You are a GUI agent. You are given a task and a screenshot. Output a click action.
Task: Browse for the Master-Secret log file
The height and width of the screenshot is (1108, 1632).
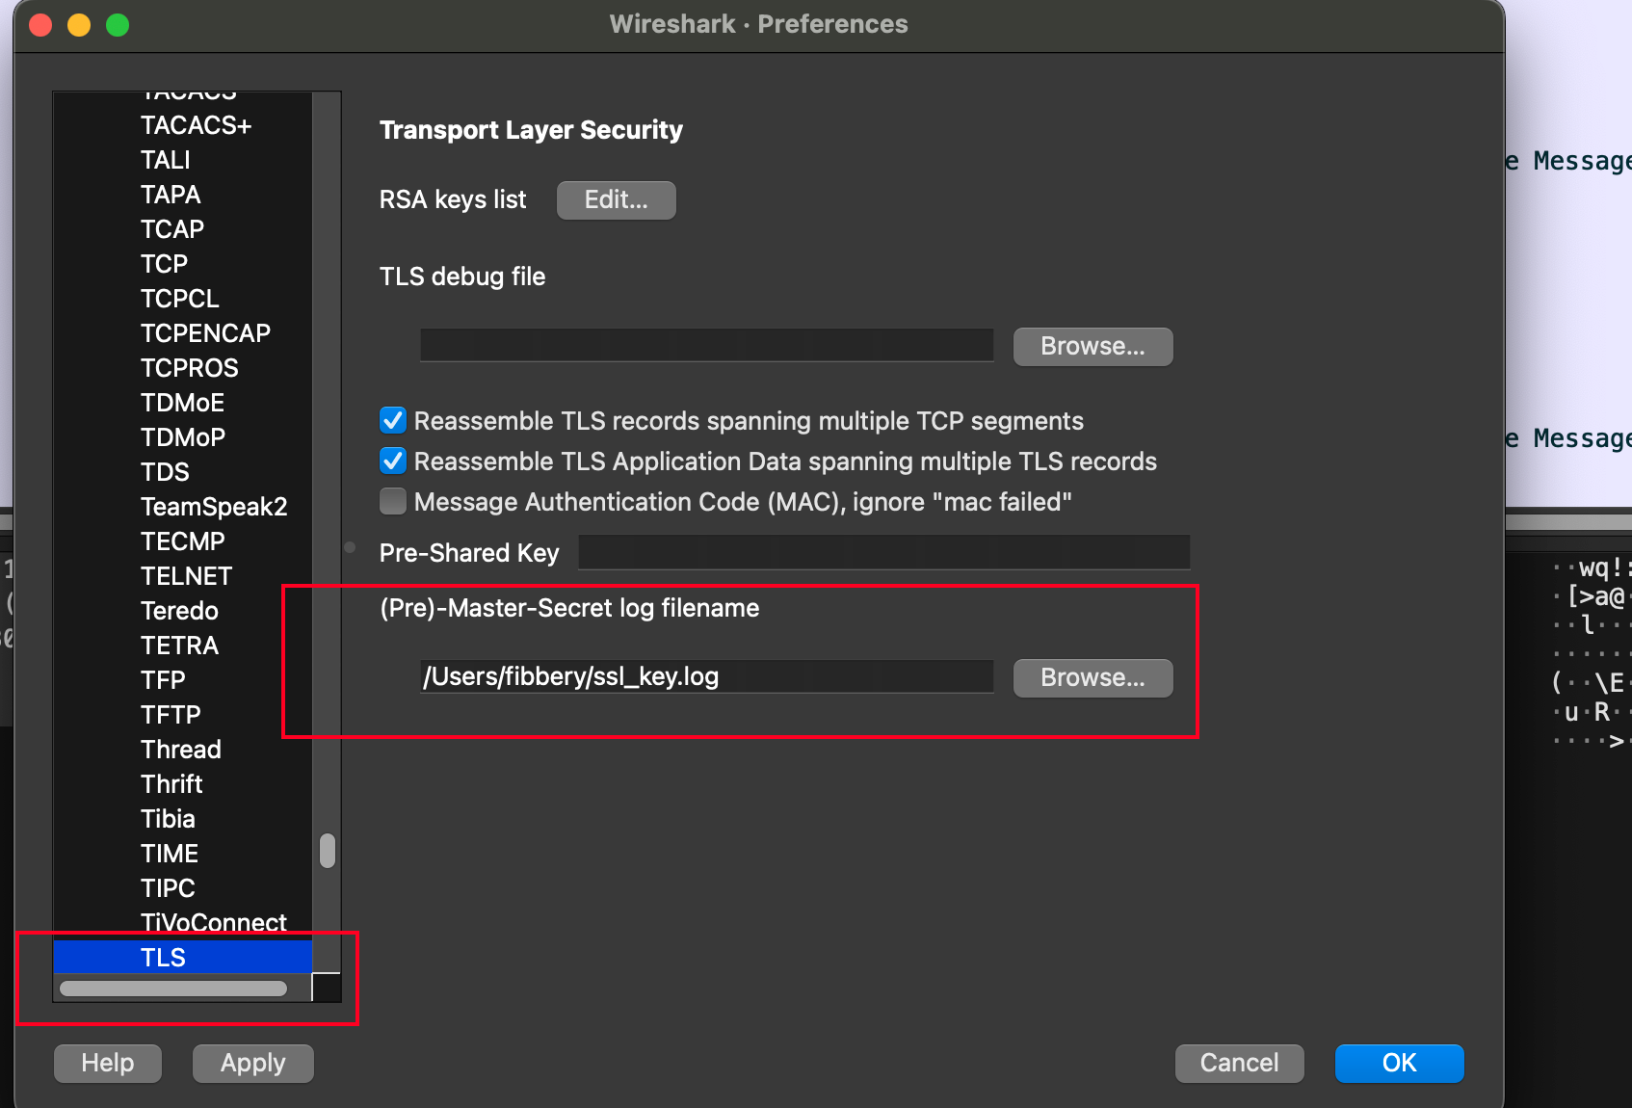coord(1092,677)
